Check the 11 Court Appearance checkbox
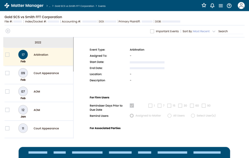Image resolution: width=249 pixels, height=158 pixels. pyautogui.click(x=7, y=128)
